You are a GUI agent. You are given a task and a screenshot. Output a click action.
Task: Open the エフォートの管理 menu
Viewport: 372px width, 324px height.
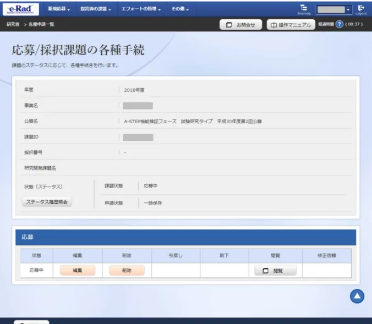[141, 9]
